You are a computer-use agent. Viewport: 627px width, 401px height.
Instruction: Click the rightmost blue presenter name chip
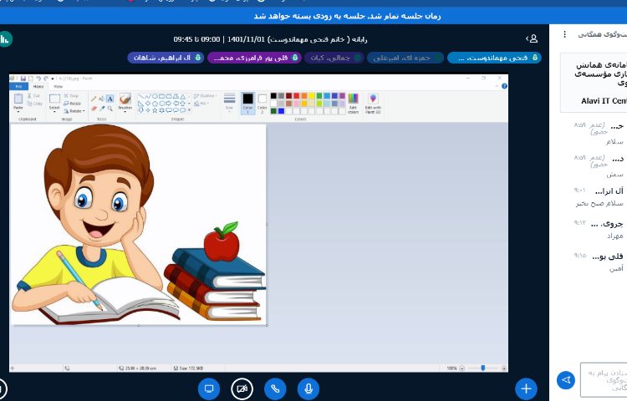(x=494, y=58)
